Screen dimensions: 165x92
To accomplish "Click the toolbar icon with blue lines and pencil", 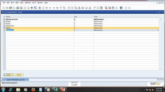I will [x=101, y=8].
